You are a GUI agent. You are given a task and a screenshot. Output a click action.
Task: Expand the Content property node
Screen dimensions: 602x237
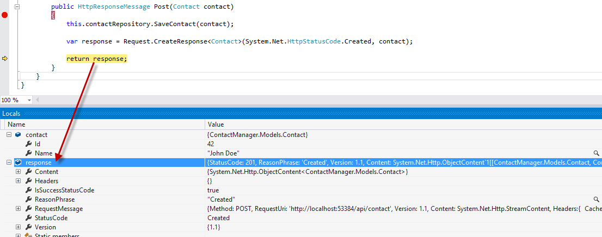point(18,172)
